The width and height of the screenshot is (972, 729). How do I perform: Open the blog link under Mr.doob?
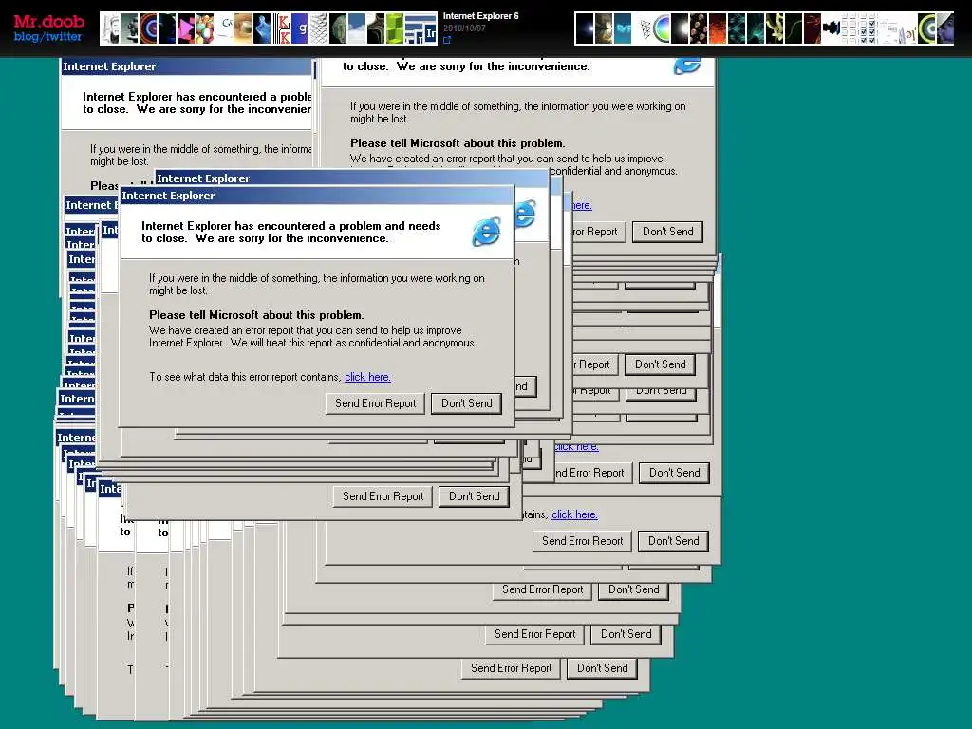(26, 37)
